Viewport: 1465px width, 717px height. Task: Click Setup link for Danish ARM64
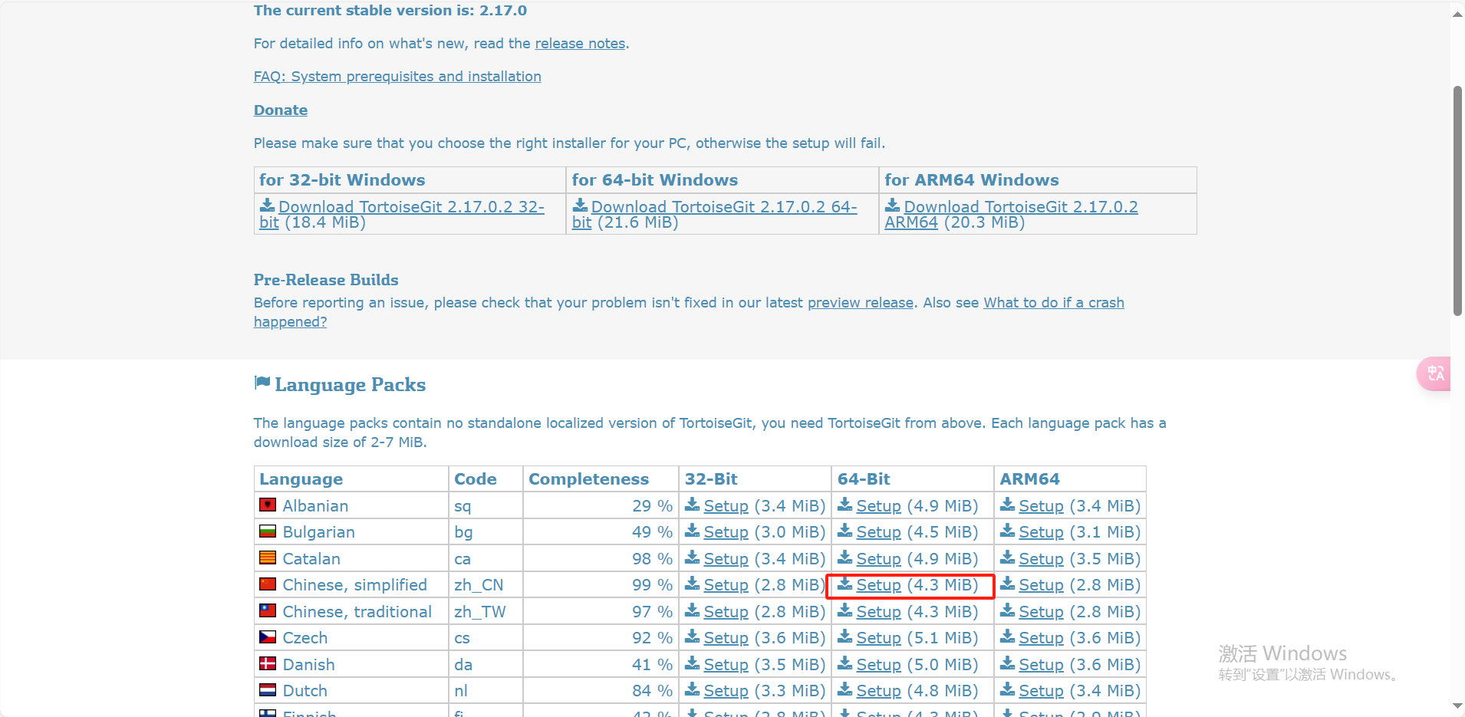(1042, 665)
